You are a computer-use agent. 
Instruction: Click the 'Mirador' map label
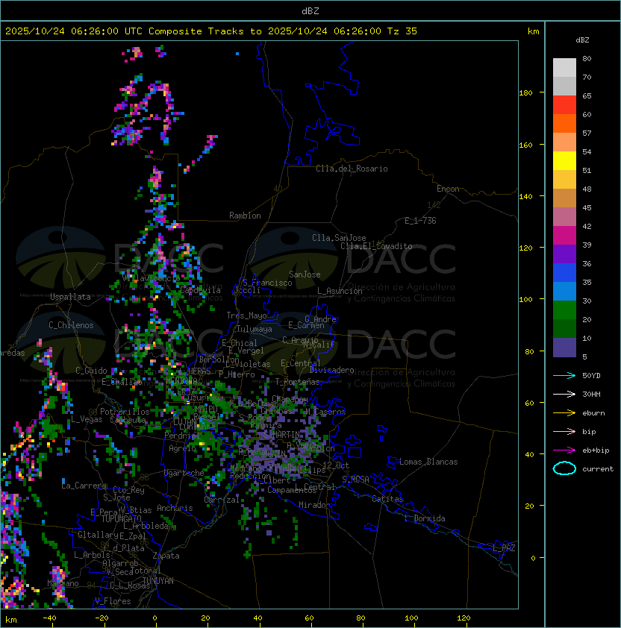(x=314, y=505)
